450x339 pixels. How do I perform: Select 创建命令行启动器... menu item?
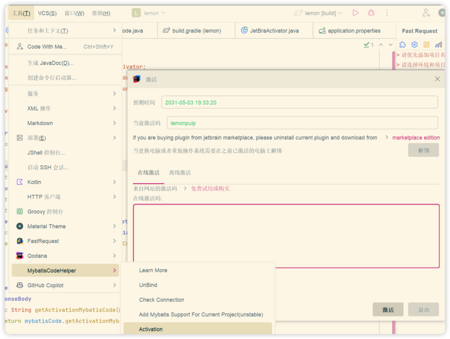pos(65,78)
